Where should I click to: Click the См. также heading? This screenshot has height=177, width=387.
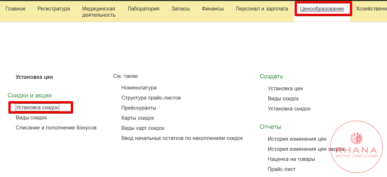point(125,76)
